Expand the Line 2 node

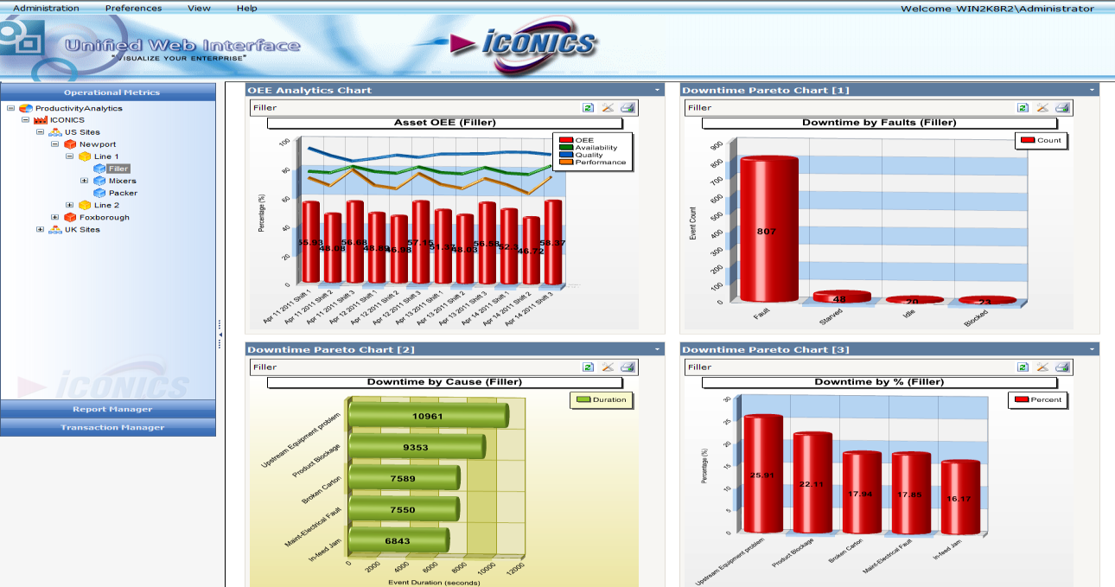[x=69, y=205]
